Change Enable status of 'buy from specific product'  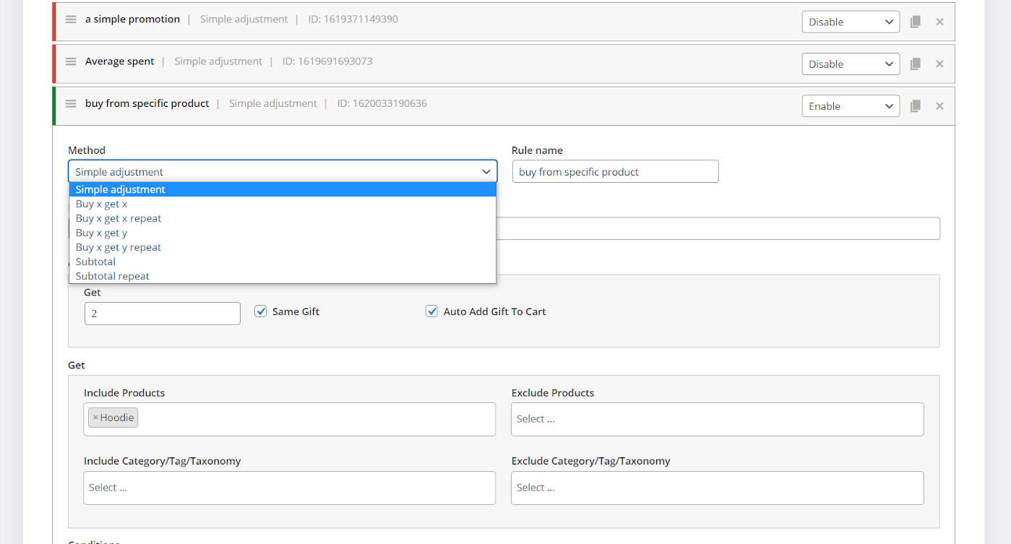tap(851, 106)
